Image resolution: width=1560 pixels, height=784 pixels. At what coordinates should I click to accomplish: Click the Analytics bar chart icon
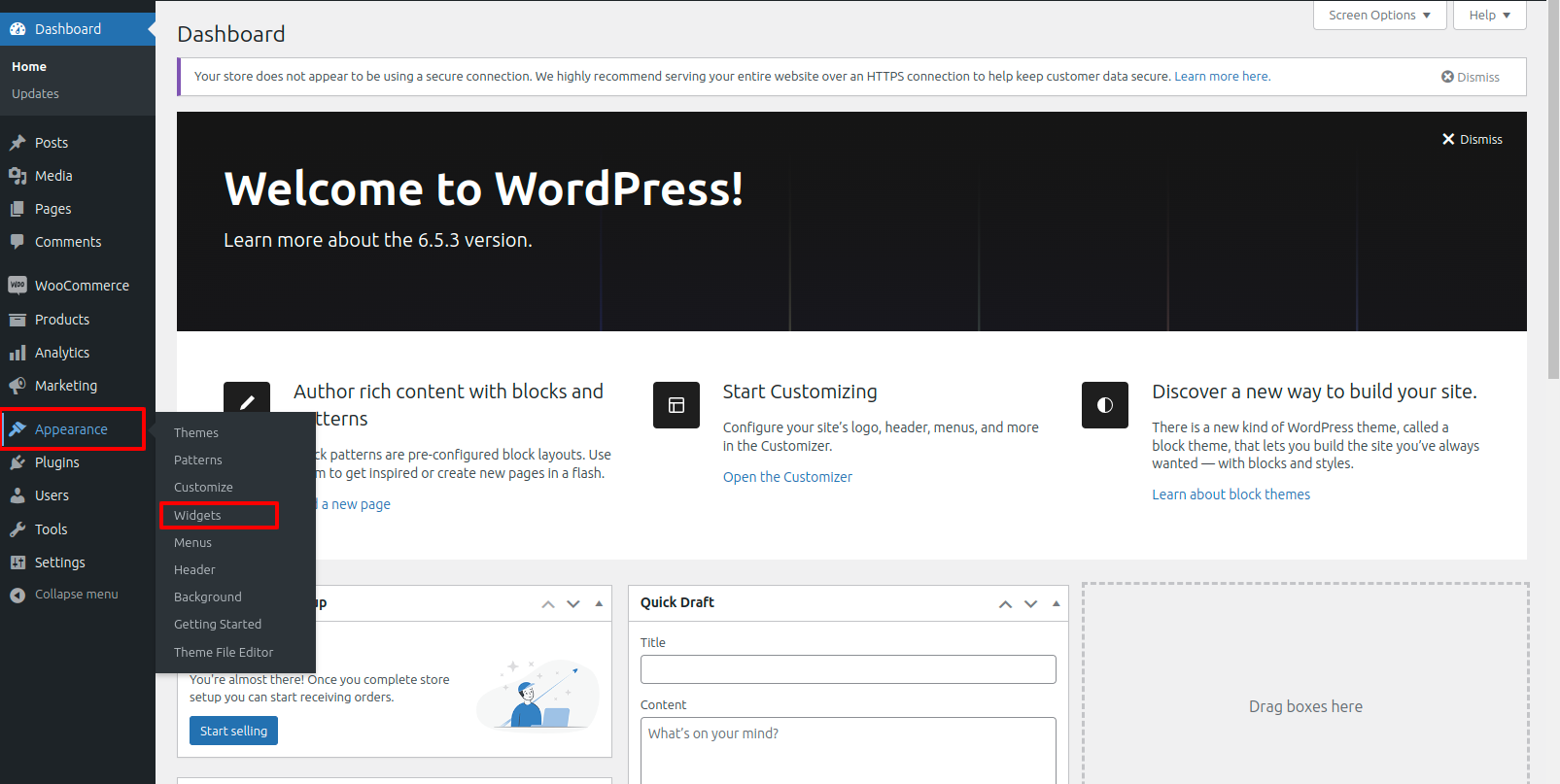(x=17, y=353)
